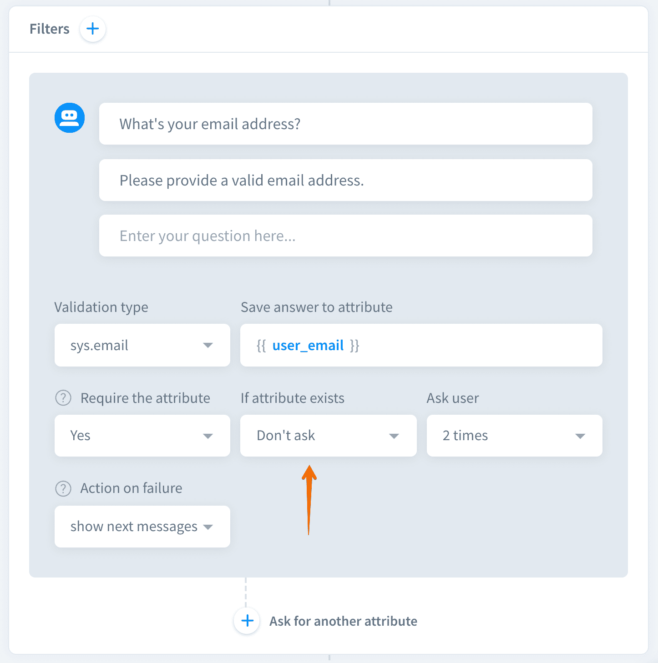This screenshot has width=658, height=663.
Task: Click plus icon for another attribute
Action: point(247,621)
